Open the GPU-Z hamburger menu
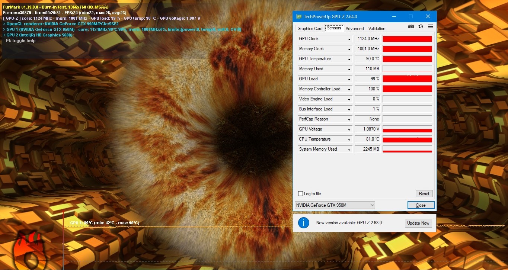The width and height of the screenshot is (508, 270). click(x=430, y=27)
